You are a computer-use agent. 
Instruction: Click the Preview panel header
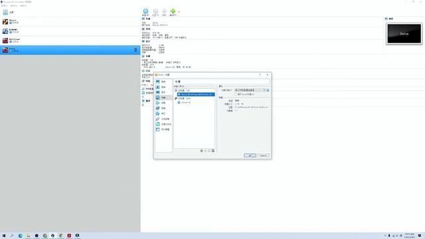click(389, 19)
